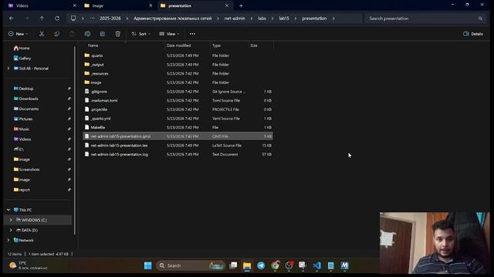Click the pin icon beside Downloads
This screenshot has height=277, width=494.
pos(69,98)
